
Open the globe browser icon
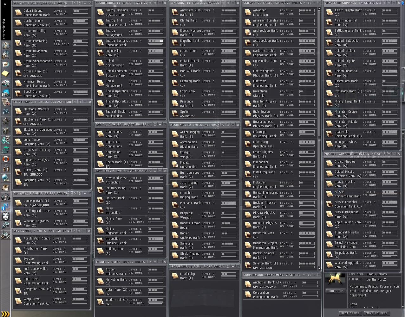tap(6, 178)
